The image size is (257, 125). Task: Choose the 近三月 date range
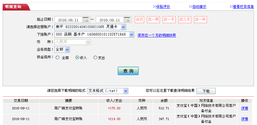pyautogui.click(x=185, y=20)
